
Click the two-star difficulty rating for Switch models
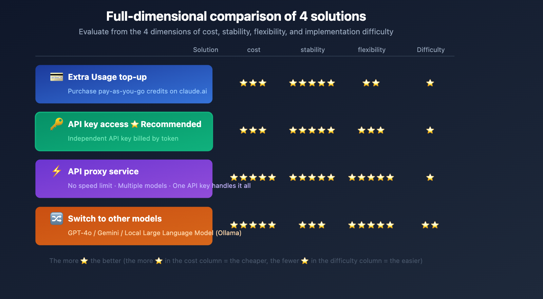[x=430, y=225]
